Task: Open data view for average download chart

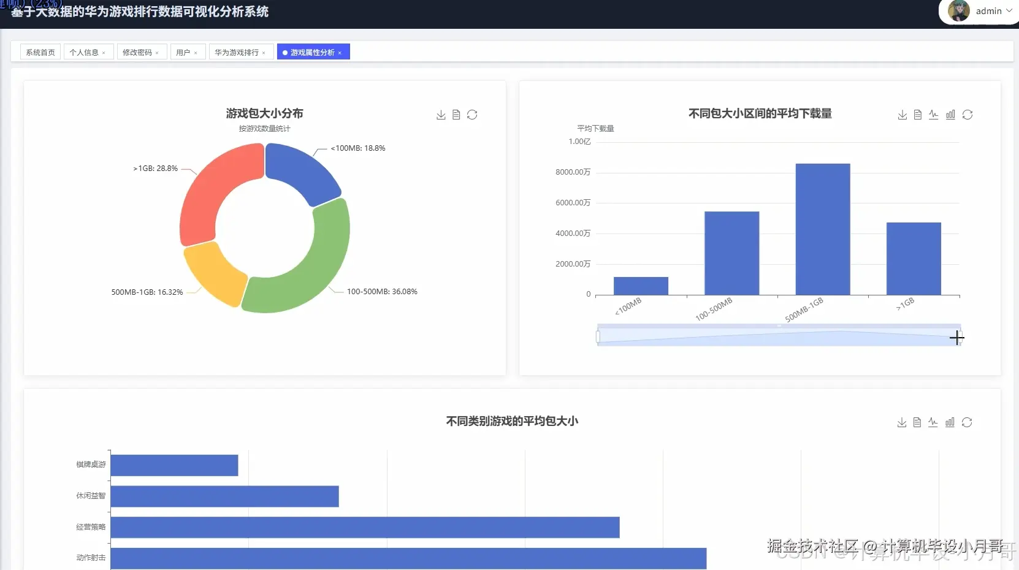Action: [918, 115]
